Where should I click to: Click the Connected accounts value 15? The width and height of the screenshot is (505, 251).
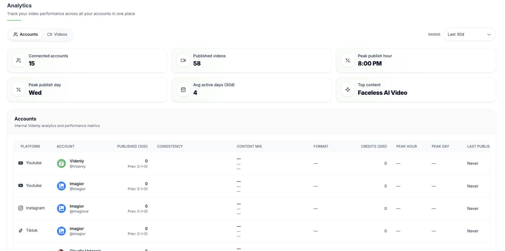point(32,63)
